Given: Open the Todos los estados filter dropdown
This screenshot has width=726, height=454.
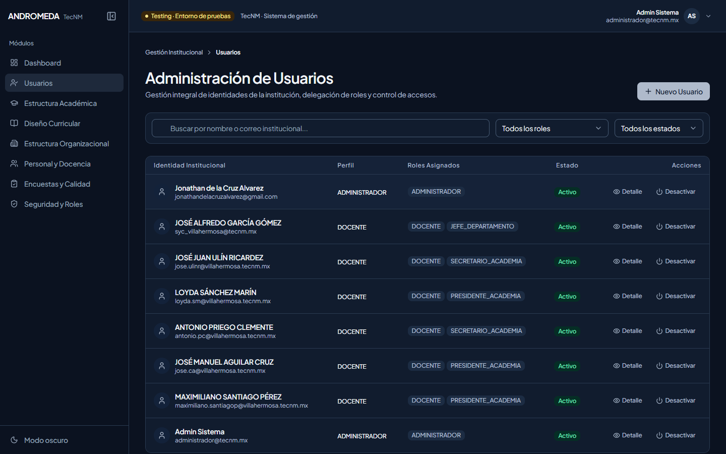Looking at the screenshot, I should [x=659, y=128].
